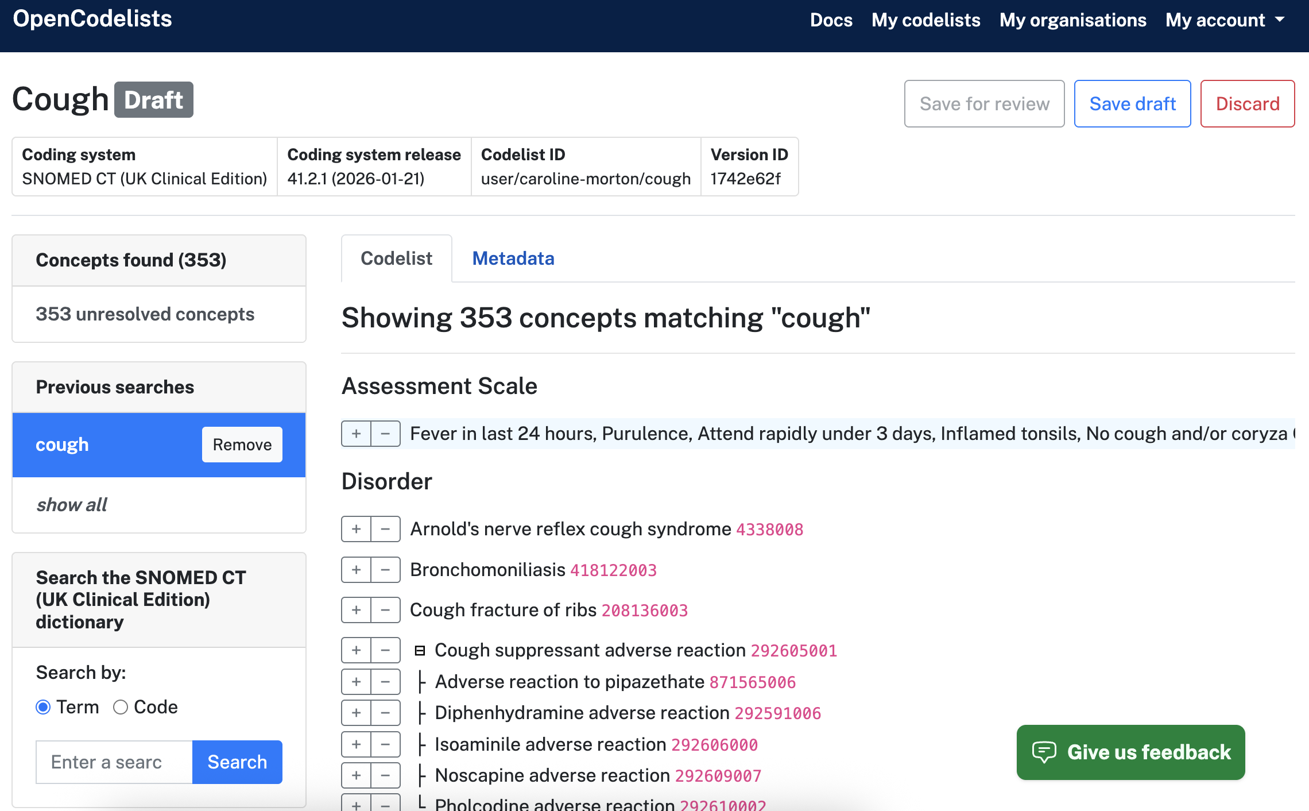Viewport: 1309px width, 811px height.
Task: Go to My codelists
Action: [x=925, y=20]
